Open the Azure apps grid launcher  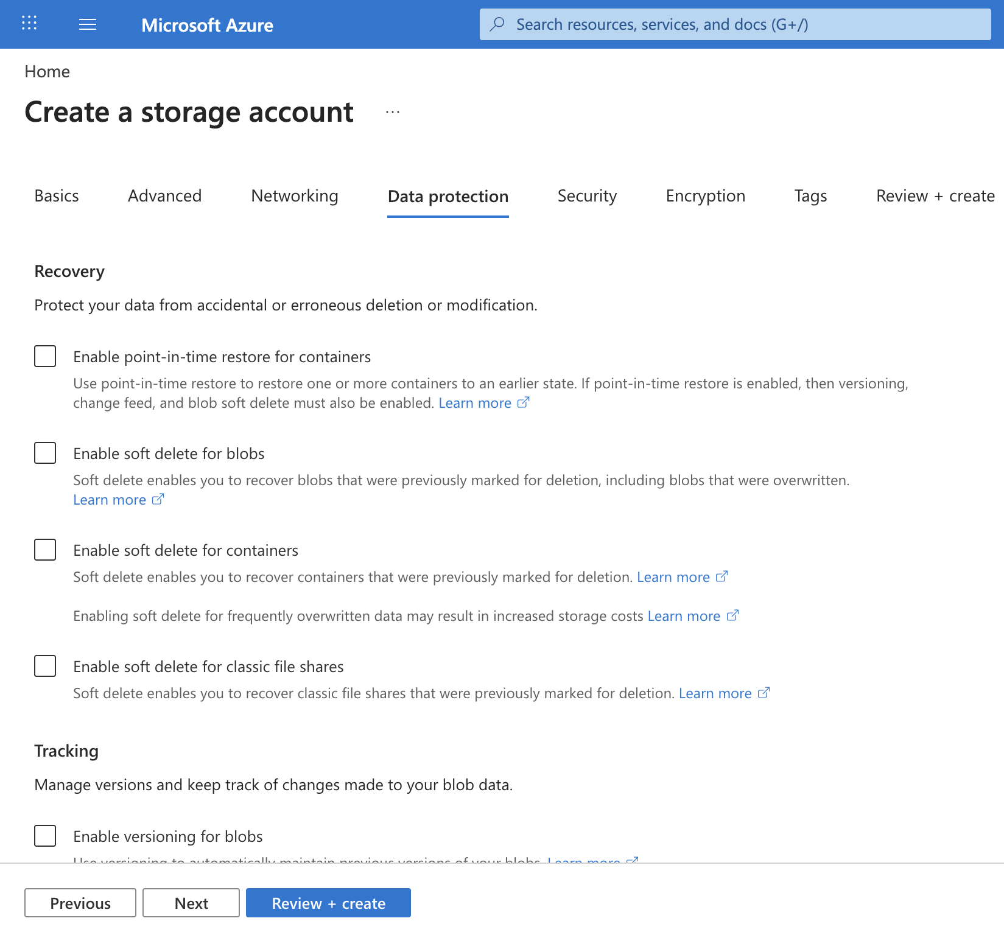pos(29,24)
